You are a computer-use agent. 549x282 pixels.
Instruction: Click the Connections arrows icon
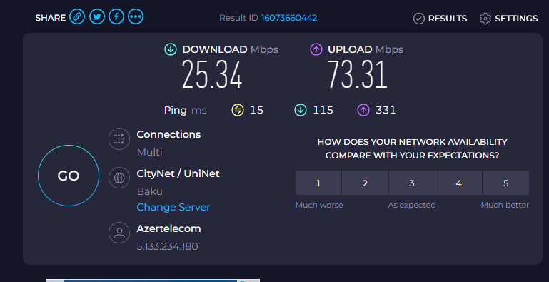coord(119,139)
